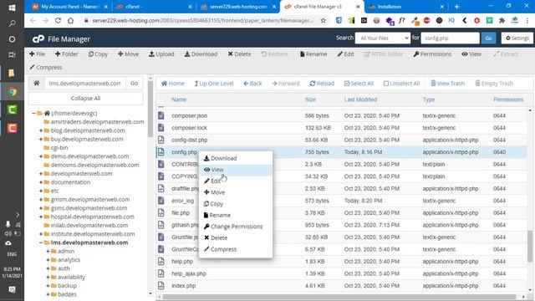The width and height of the screenshot is (535, 301).
Task: Focus the path input lms.developmasterweb.com
Action: (85, 83)
